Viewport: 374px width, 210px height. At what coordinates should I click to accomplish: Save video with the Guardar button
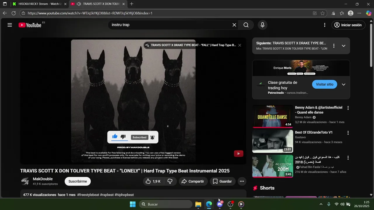point(223,181)
